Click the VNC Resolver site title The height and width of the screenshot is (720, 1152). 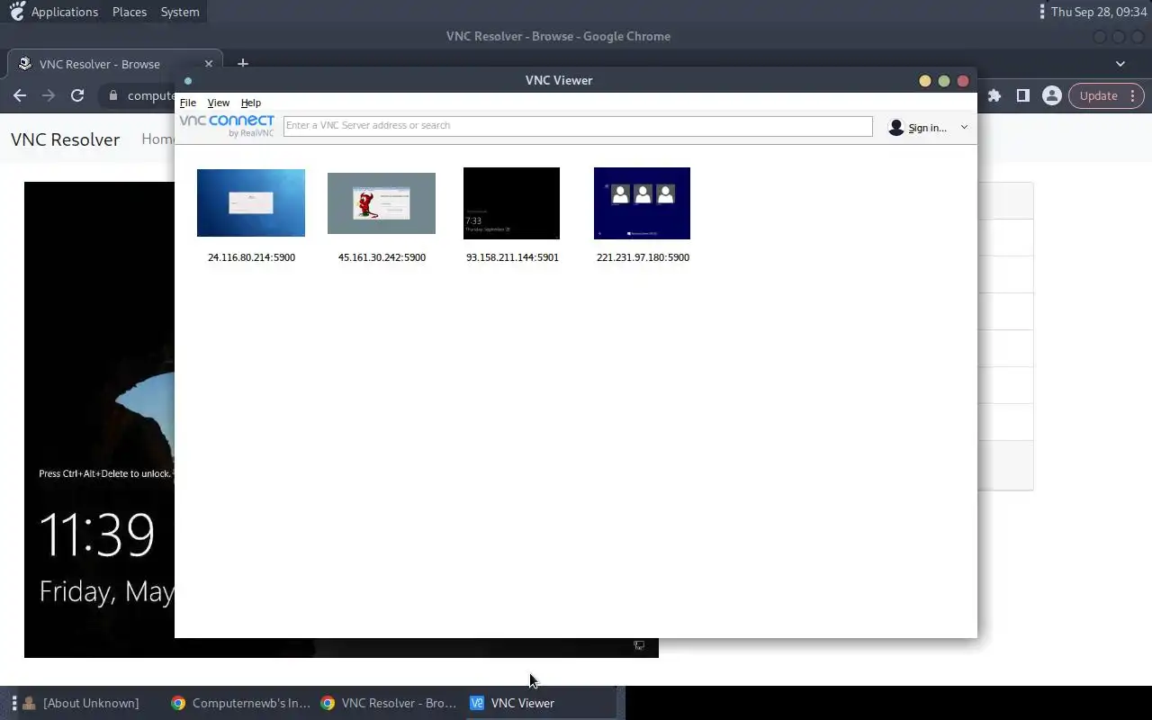pyautogui.click(x=65, y=139)
